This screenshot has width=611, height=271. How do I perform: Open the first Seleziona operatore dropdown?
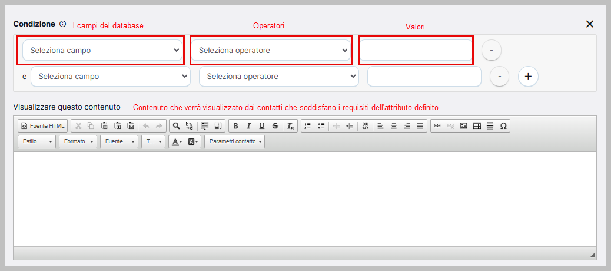[271, 51]
